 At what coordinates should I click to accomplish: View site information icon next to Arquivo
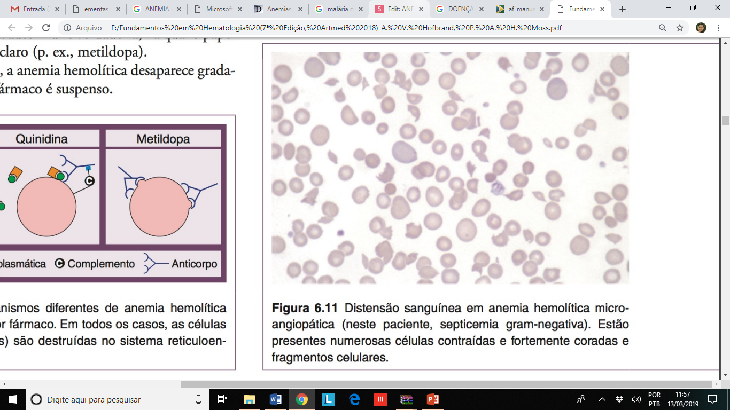tap(67, 28)
